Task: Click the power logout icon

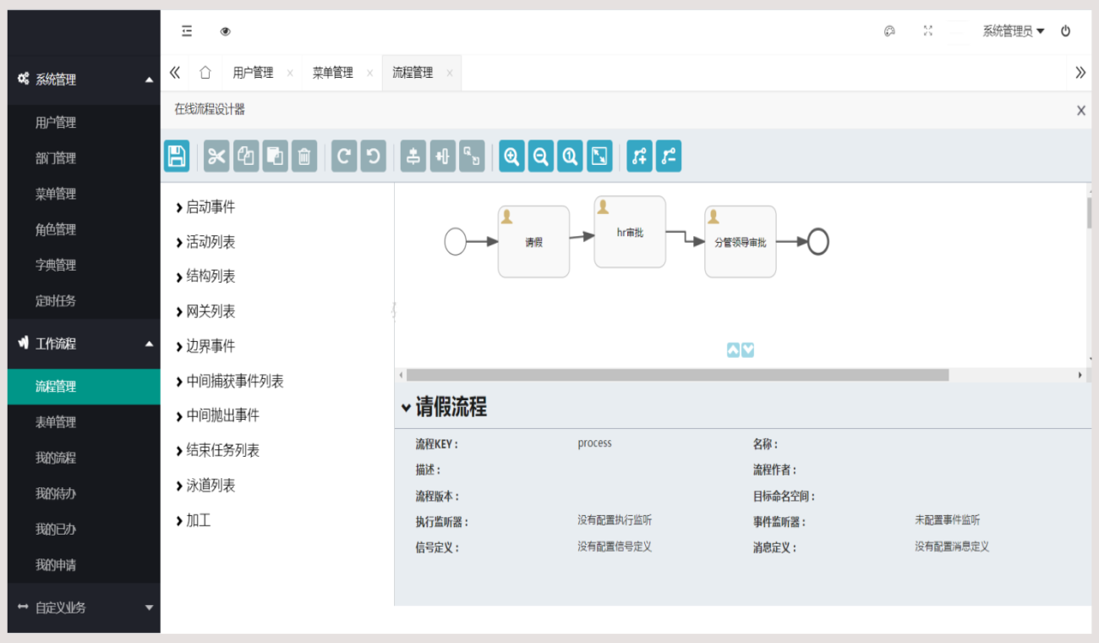Action: [x=1066, y=31]
